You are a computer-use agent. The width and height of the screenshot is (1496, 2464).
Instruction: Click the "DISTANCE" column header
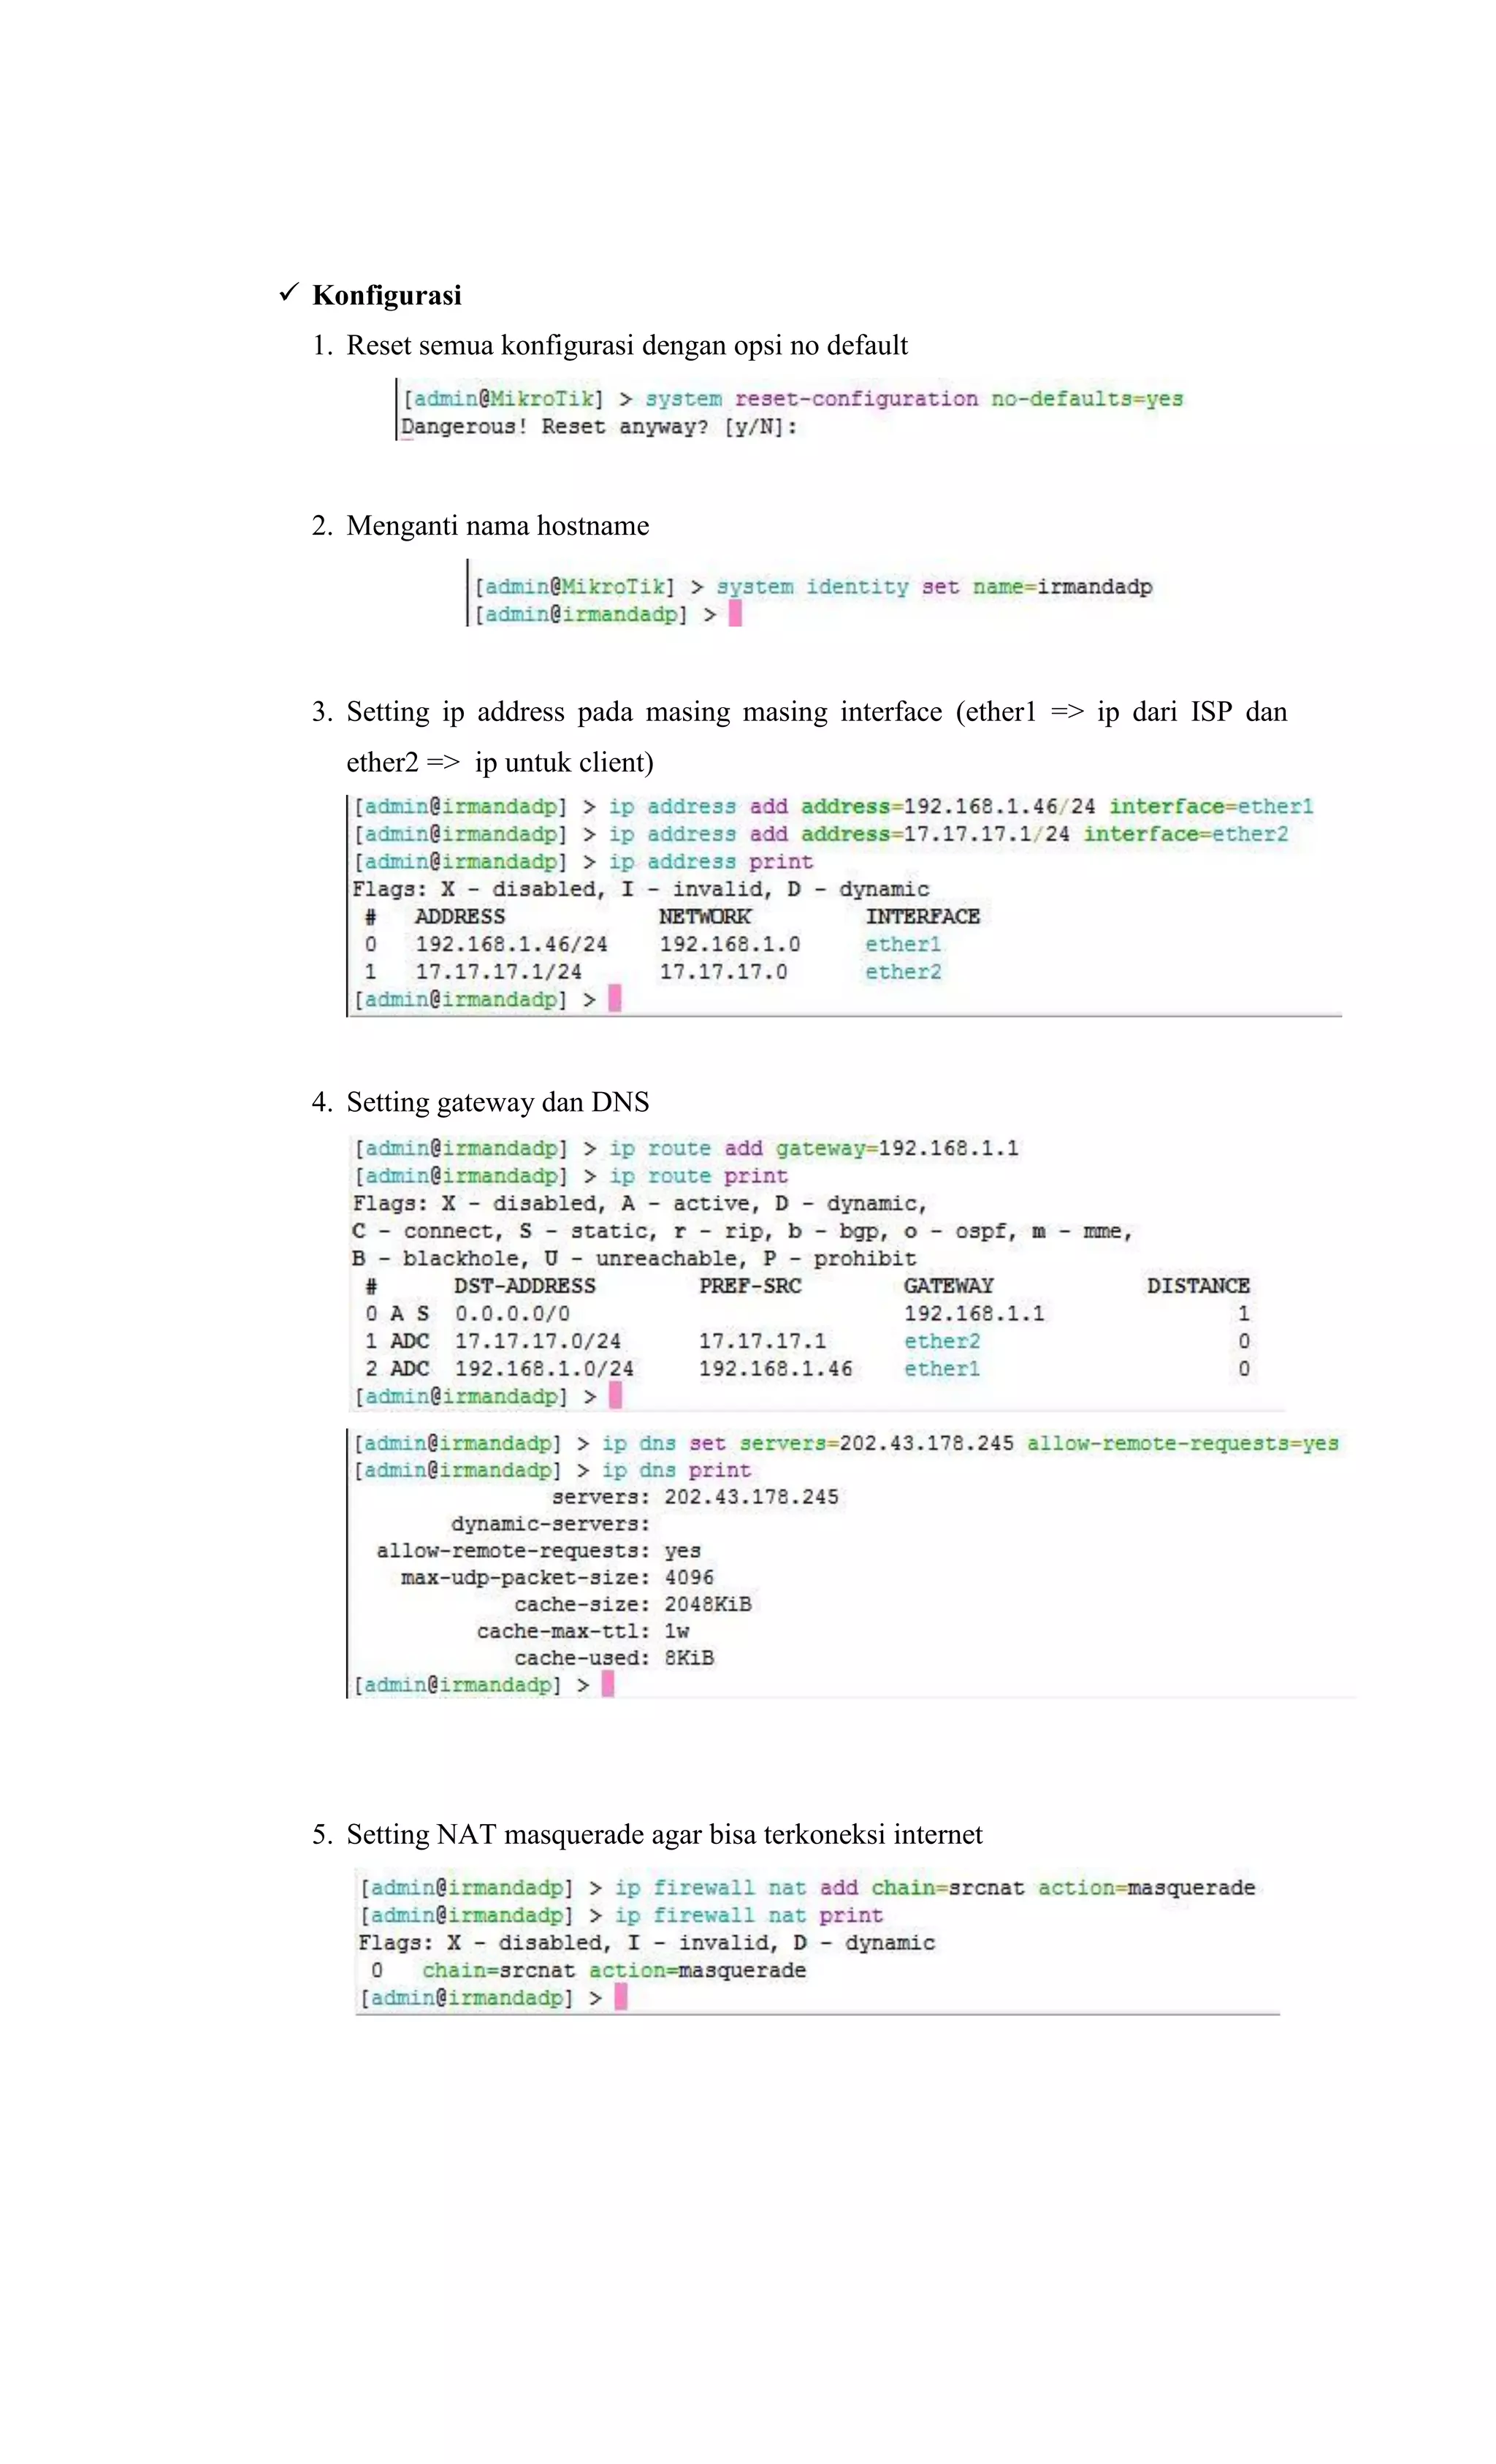pos(1198,1286)
